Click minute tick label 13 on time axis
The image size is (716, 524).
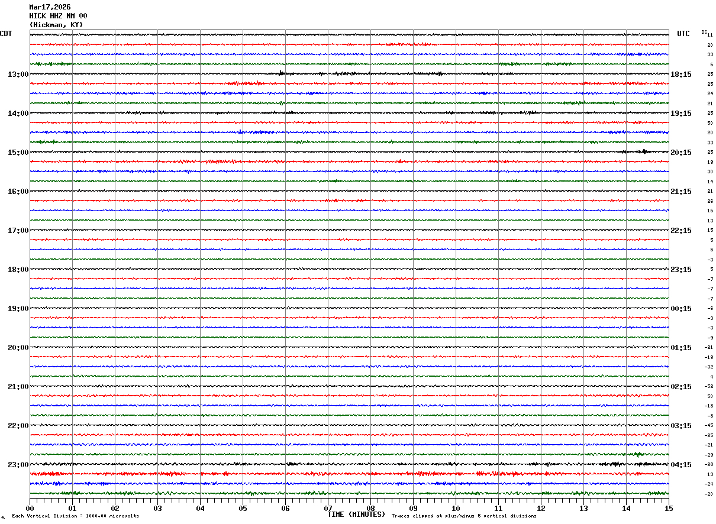tap(583, 509)
